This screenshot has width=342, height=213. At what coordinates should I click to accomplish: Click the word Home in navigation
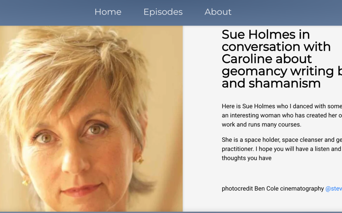coord(108,12)
